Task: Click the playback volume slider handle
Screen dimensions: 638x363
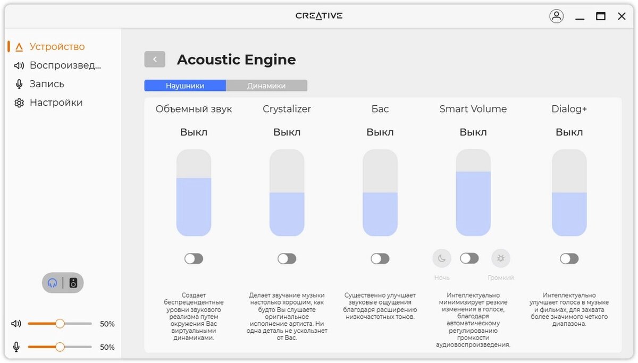Action: point(60,324)
